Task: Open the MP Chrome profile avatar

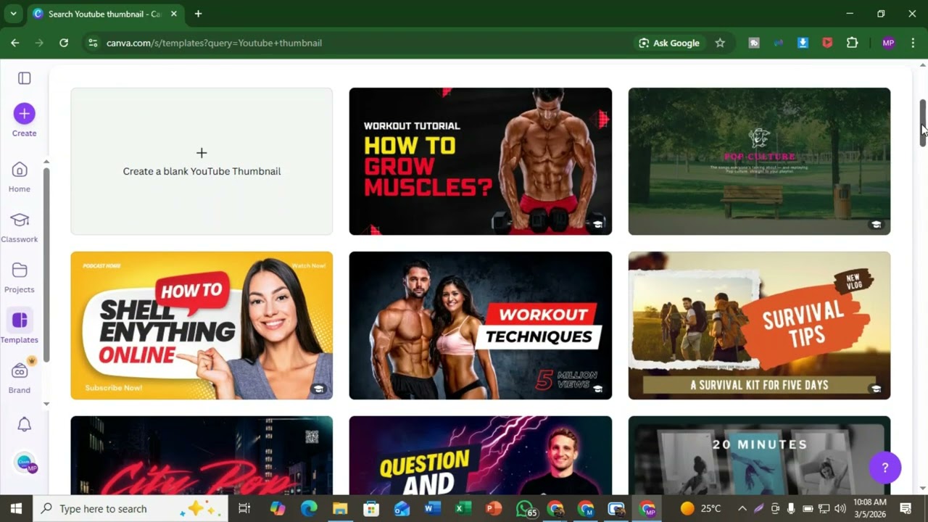Action: pyautogui.click(x=888, y=43)
